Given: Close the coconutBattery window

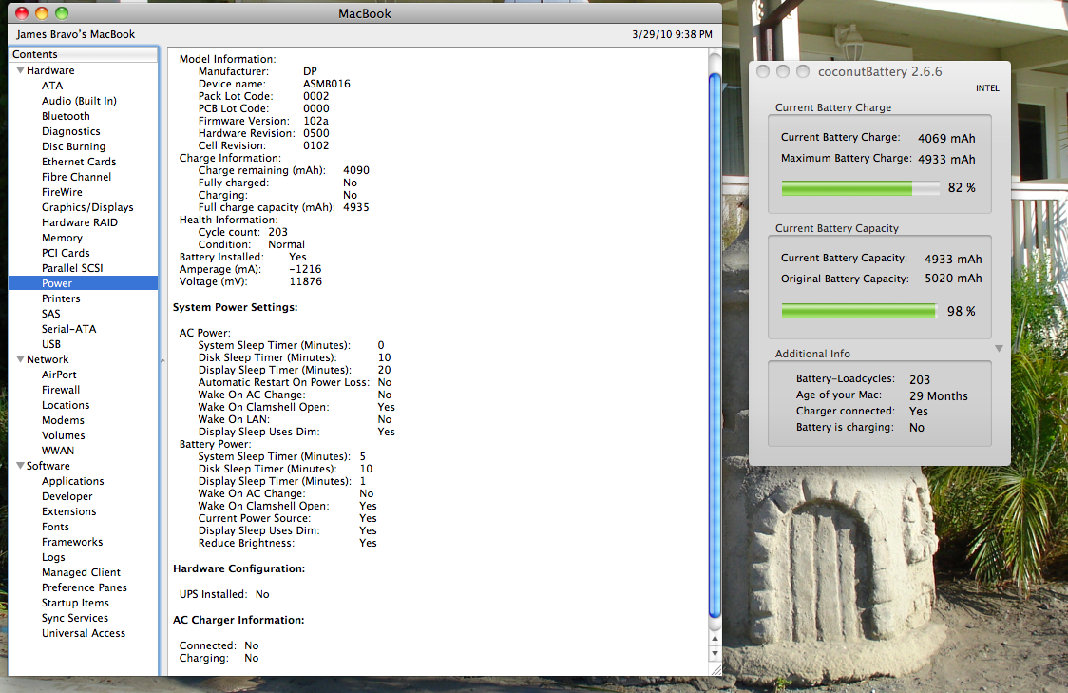Looking at the screenshot, I should pyautogui.click(x=763, y=71).
